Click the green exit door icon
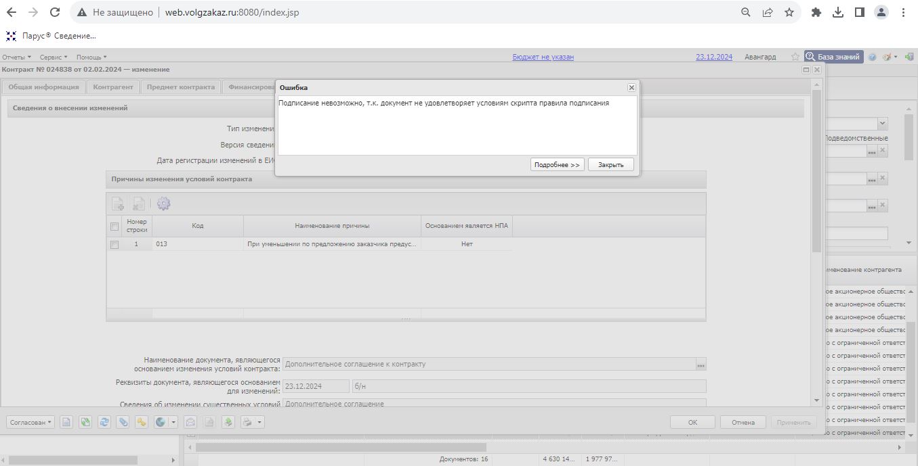The image size is (918, 466). click(909, 57)
